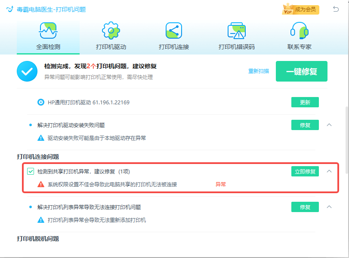Click 系统权限设置不佳 description text
Screen dimensions: 349x258
[112, 184]
